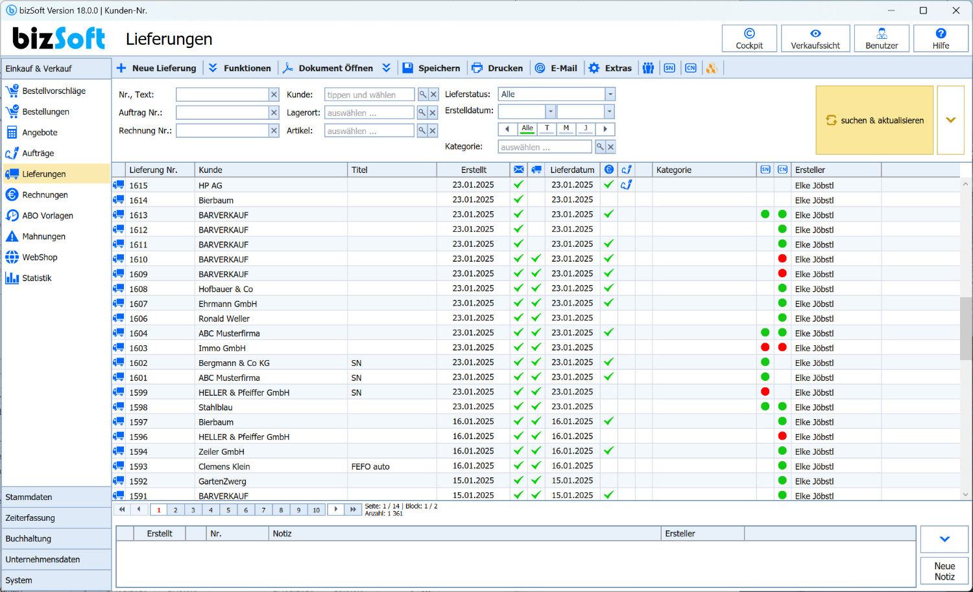Open the Lagerort search magnifier
Image resolution: width=973 pixels, height=592 pixels.
(422, 113)
